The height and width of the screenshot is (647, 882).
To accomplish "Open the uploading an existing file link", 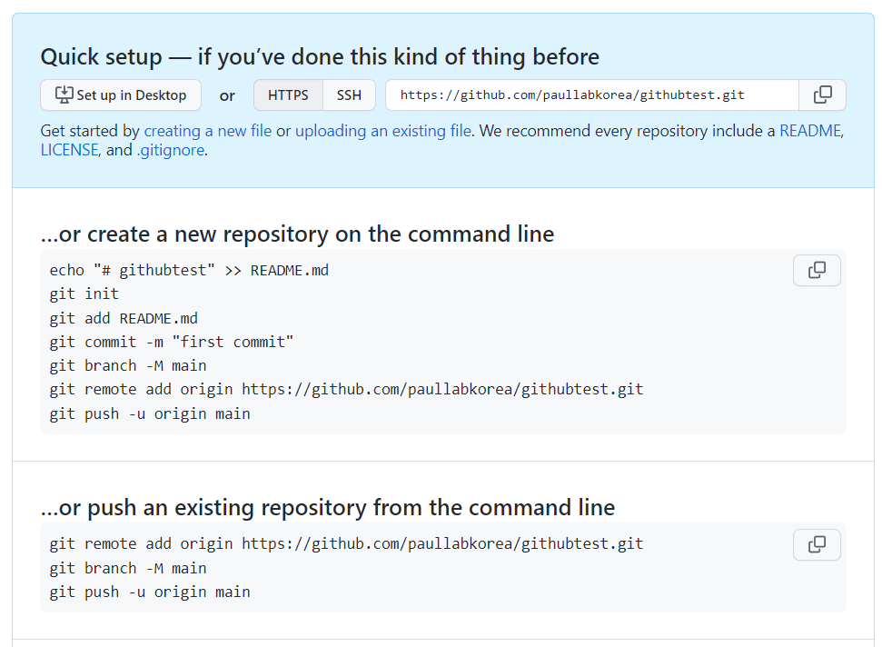I will pyautogui.click(x=383, y=131).
